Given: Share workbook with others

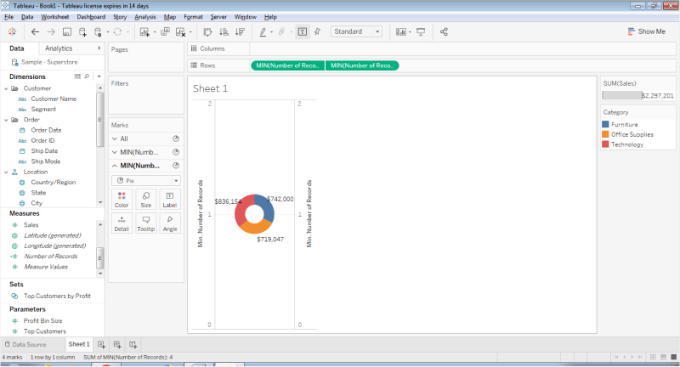Looking at the screenshot, I should point(444,31).
